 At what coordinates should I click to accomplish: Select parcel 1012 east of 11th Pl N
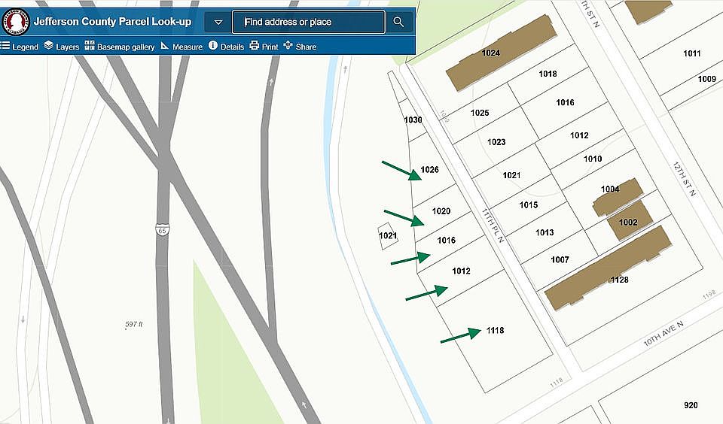click(579, 135)
